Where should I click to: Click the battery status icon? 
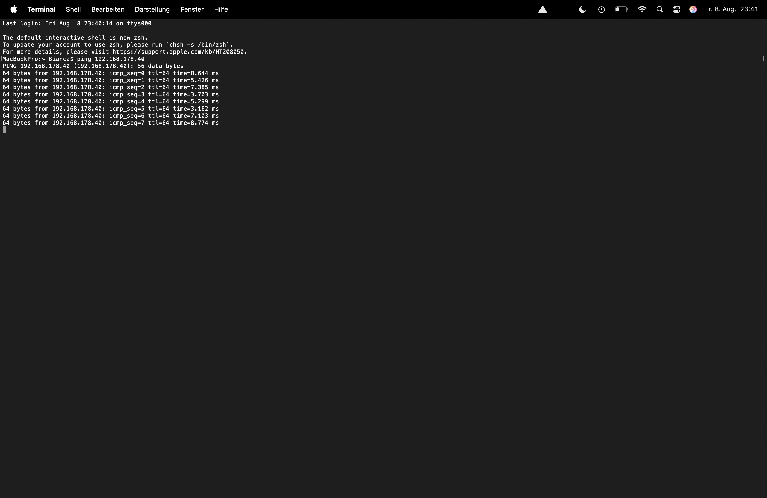pos(621,10)
